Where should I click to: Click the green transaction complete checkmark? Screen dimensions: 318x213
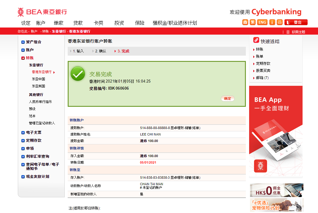(x=78, y=74)
